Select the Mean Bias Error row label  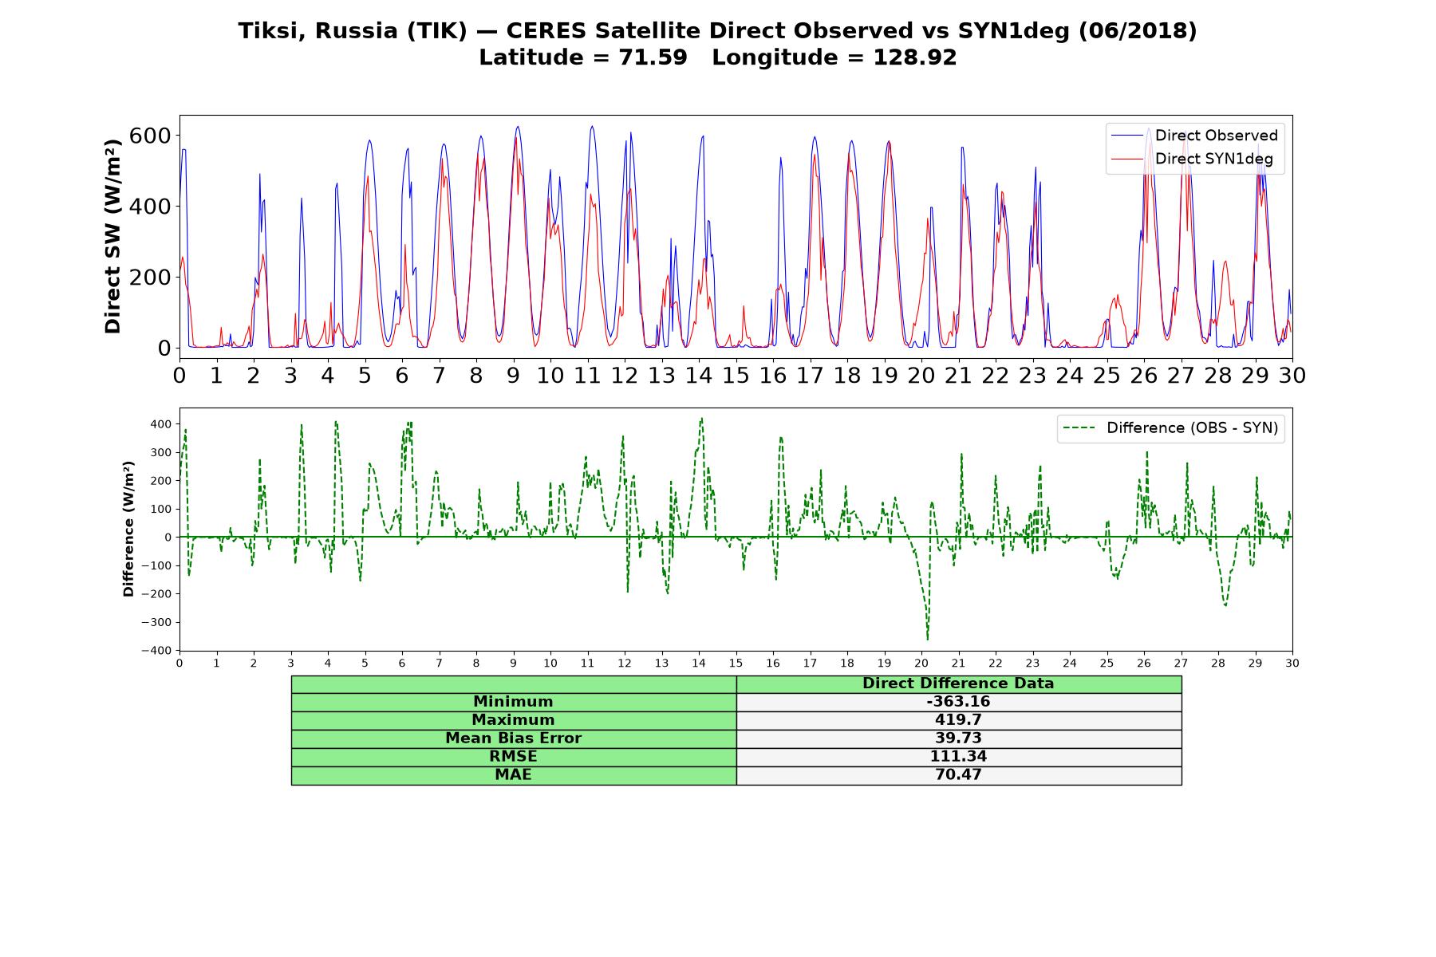pos(513,738)
